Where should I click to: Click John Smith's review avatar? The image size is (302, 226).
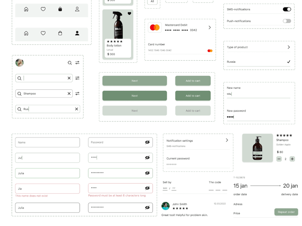165,206
